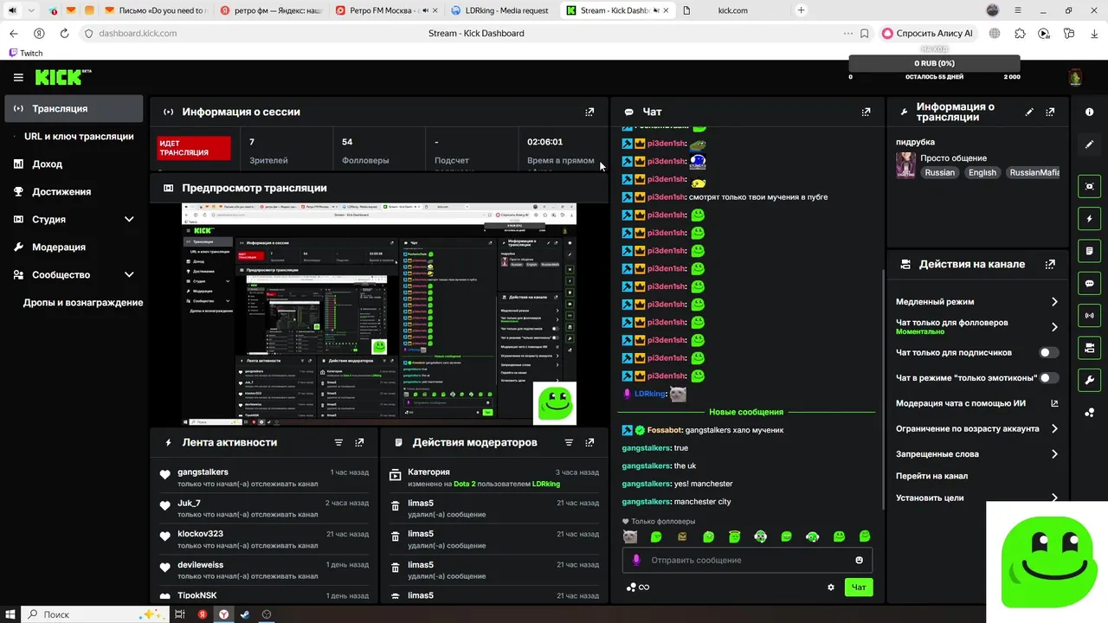Open the Установить цели chevron
The width and height of the screenshot is (1108, 623).
1054,498
